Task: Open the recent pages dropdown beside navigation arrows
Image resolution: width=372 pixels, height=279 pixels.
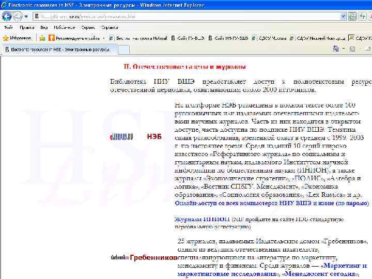Action: 26,17
